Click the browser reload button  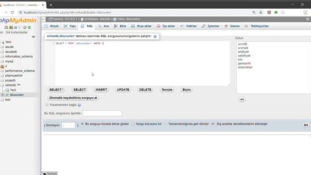coord(12,12)
